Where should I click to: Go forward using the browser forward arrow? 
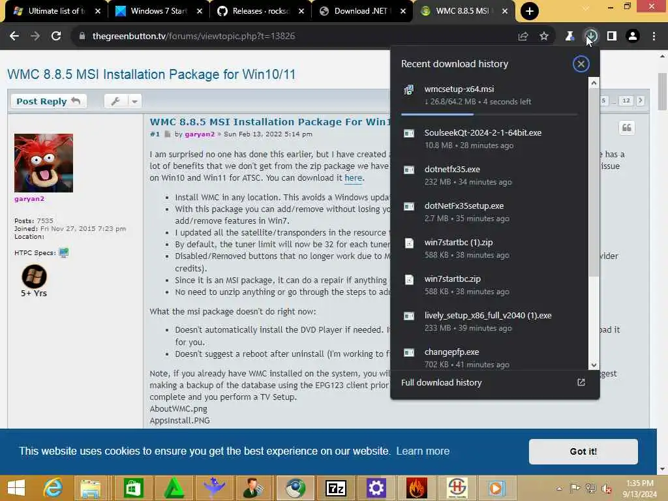(35, 37)
